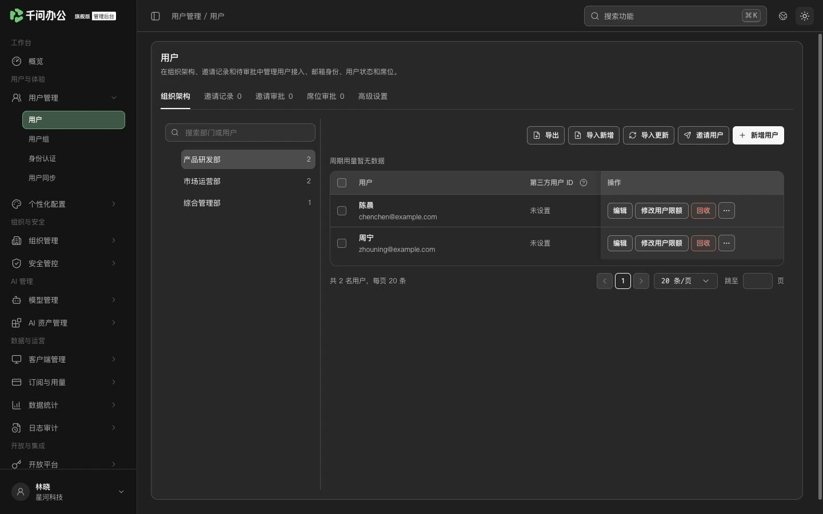Open the 身份认证 submenu item
The image size is (823, 514).
coord(74,159)
